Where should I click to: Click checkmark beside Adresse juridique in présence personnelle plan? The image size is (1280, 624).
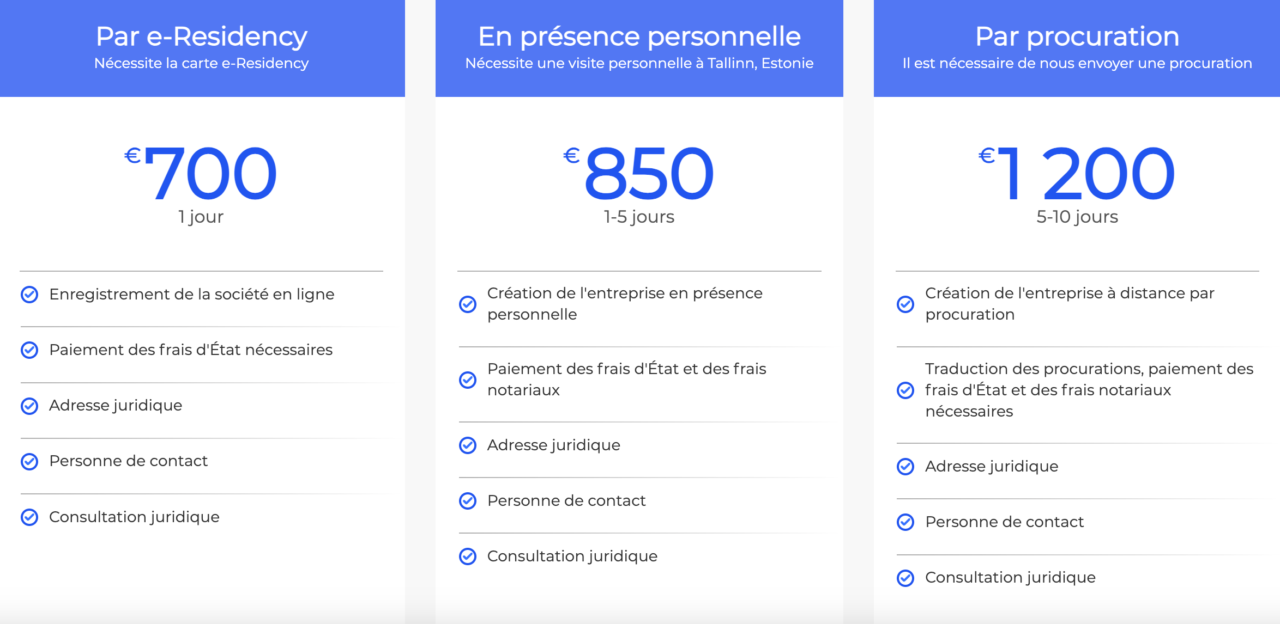(468, 445)
